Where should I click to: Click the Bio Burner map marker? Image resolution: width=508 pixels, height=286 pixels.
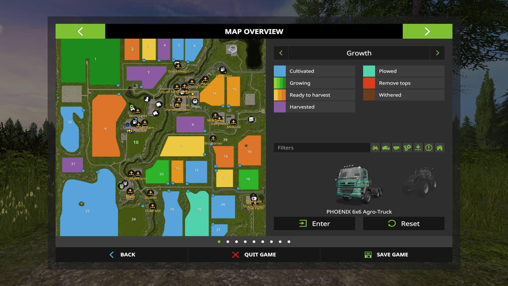click(213, 138)
